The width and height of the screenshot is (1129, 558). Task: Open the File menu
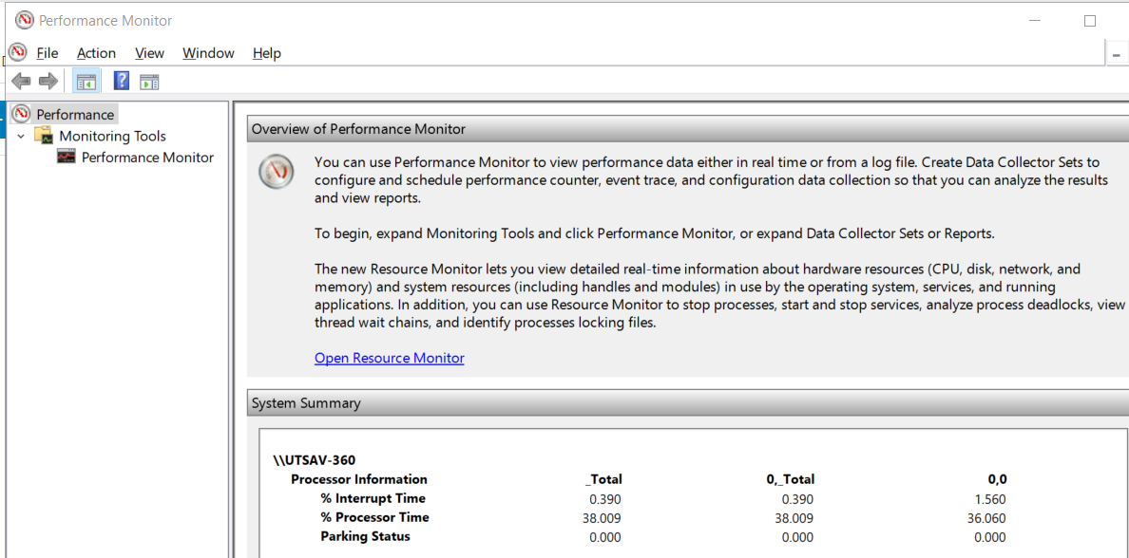(x=47, y=53)
